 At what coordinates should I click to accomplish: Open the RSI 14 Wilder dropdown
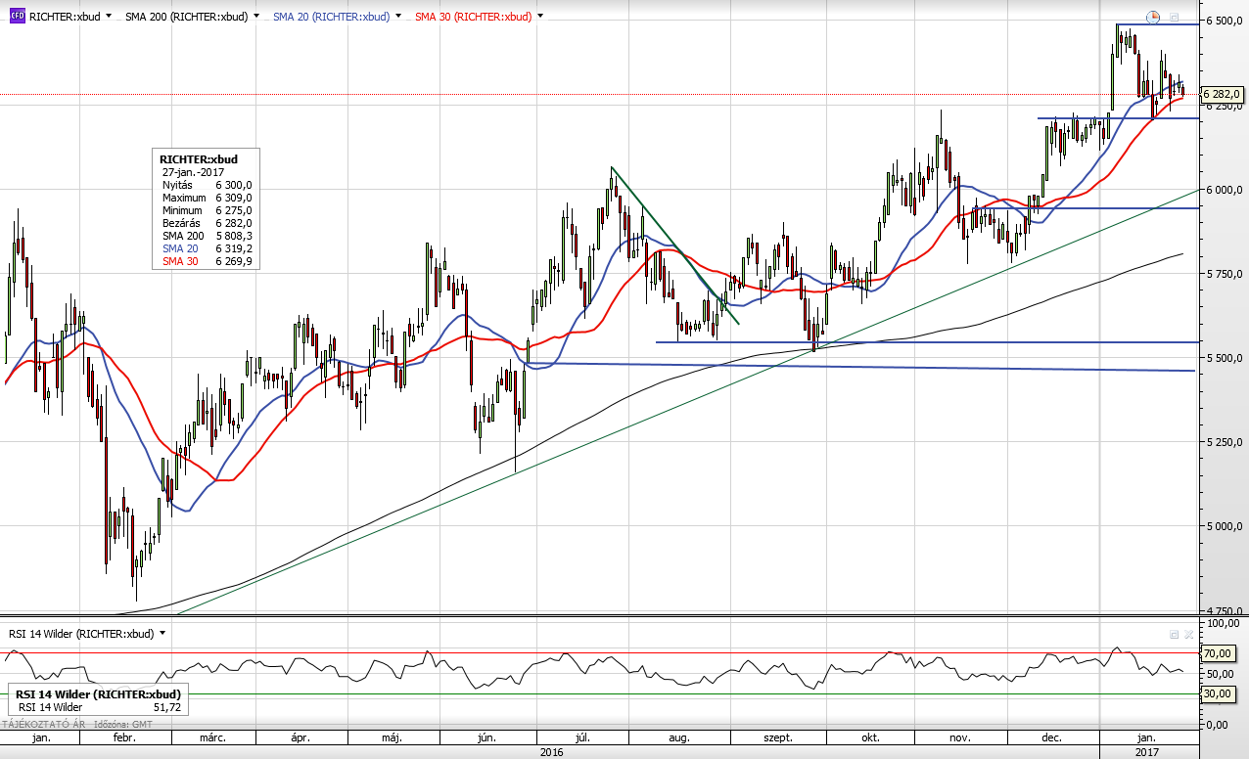pos(162,634)
